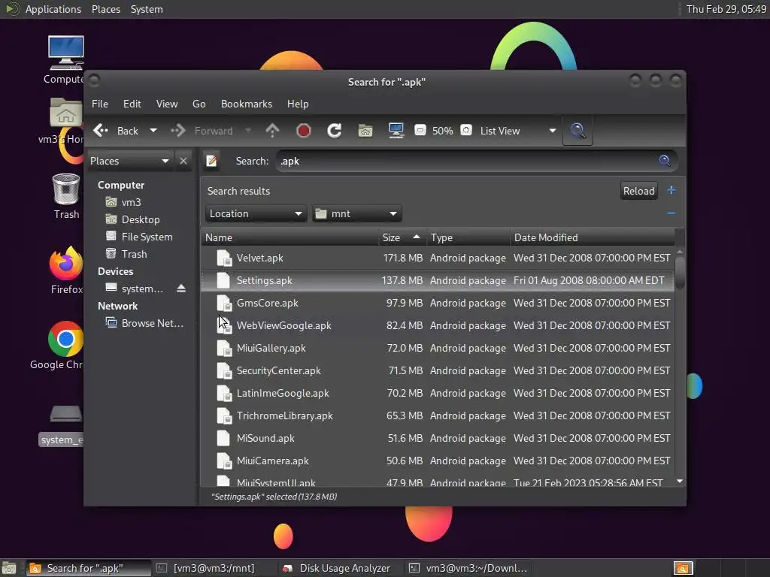The image size is (770, 577).
Task: Select the LatinImeGoogle.apk file
Action: coord(437,394)
